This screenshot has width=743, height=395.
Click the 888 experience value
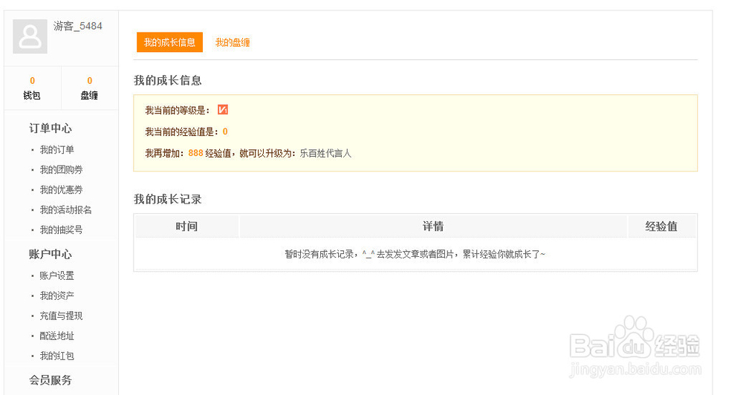click(x=195, y=153)
